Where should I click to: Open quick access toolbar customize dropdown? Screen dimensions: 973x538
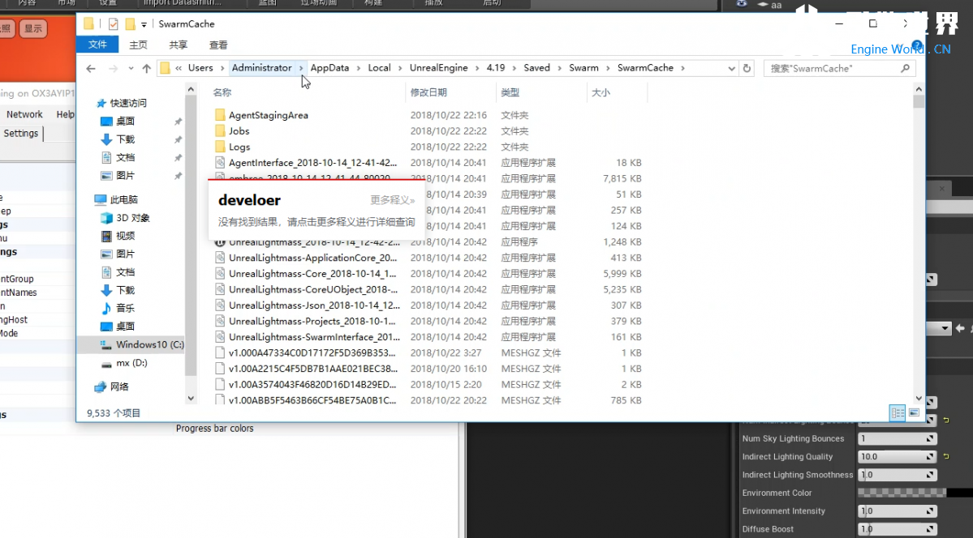tap(144, 25)
